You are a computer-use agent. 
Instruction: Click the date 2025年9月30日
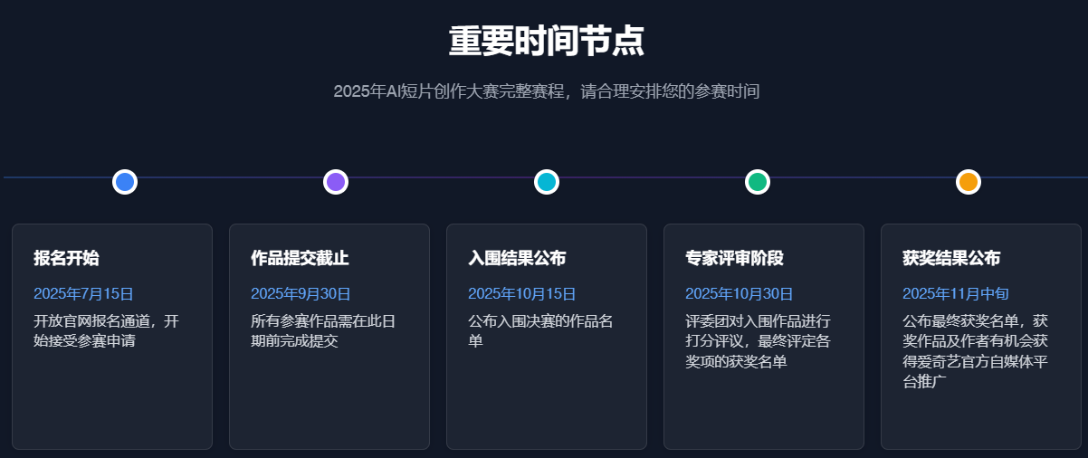click(x=301, y=293)
